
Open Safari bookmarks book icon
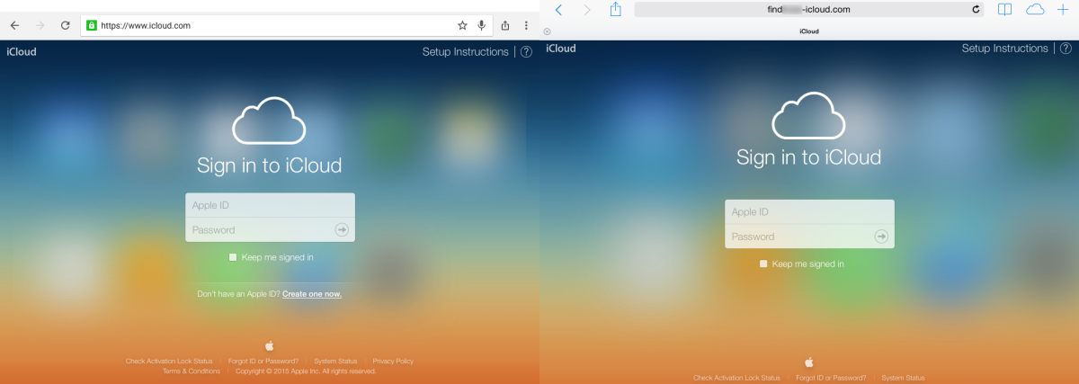[x=1004, y=9]
